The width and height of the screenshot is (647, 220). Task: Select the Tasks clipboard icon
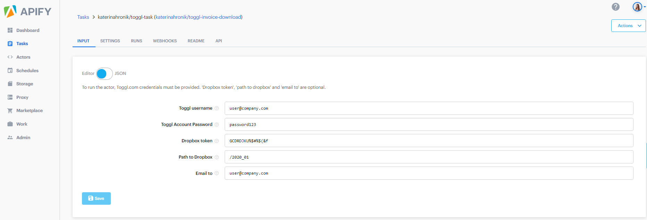point(10,44)
